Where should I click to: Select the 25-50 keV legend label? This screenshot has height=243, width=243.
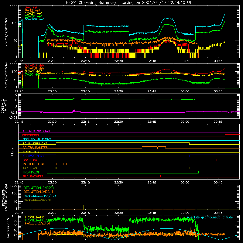point(33,16)
